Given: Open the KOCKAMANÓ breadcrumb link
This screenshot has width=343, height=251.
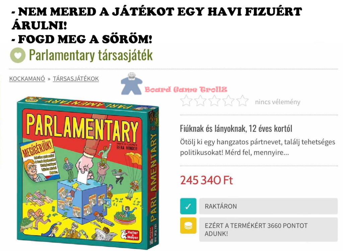Looking at the screenshot, I should (27, 79).
